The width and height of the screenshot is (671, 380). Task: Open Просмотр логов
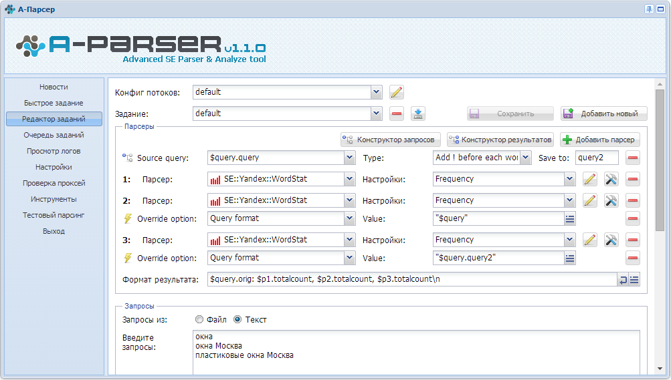tap(54, 151)
